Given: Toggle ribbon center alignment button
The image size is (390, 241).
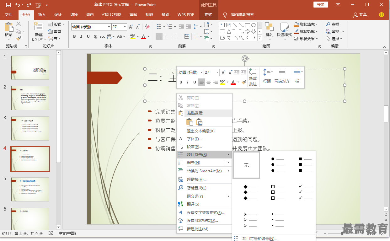Looking at the screenshot, I should coord(166,36).
